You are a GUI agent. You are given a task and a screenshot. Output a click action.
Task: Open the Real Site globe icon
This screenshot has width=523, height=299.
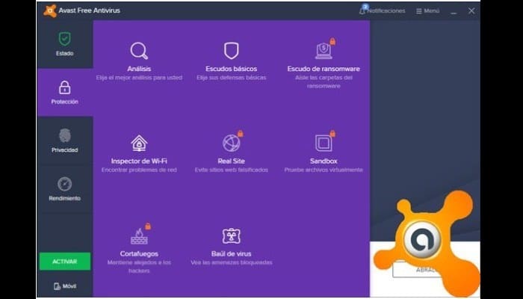231,144
